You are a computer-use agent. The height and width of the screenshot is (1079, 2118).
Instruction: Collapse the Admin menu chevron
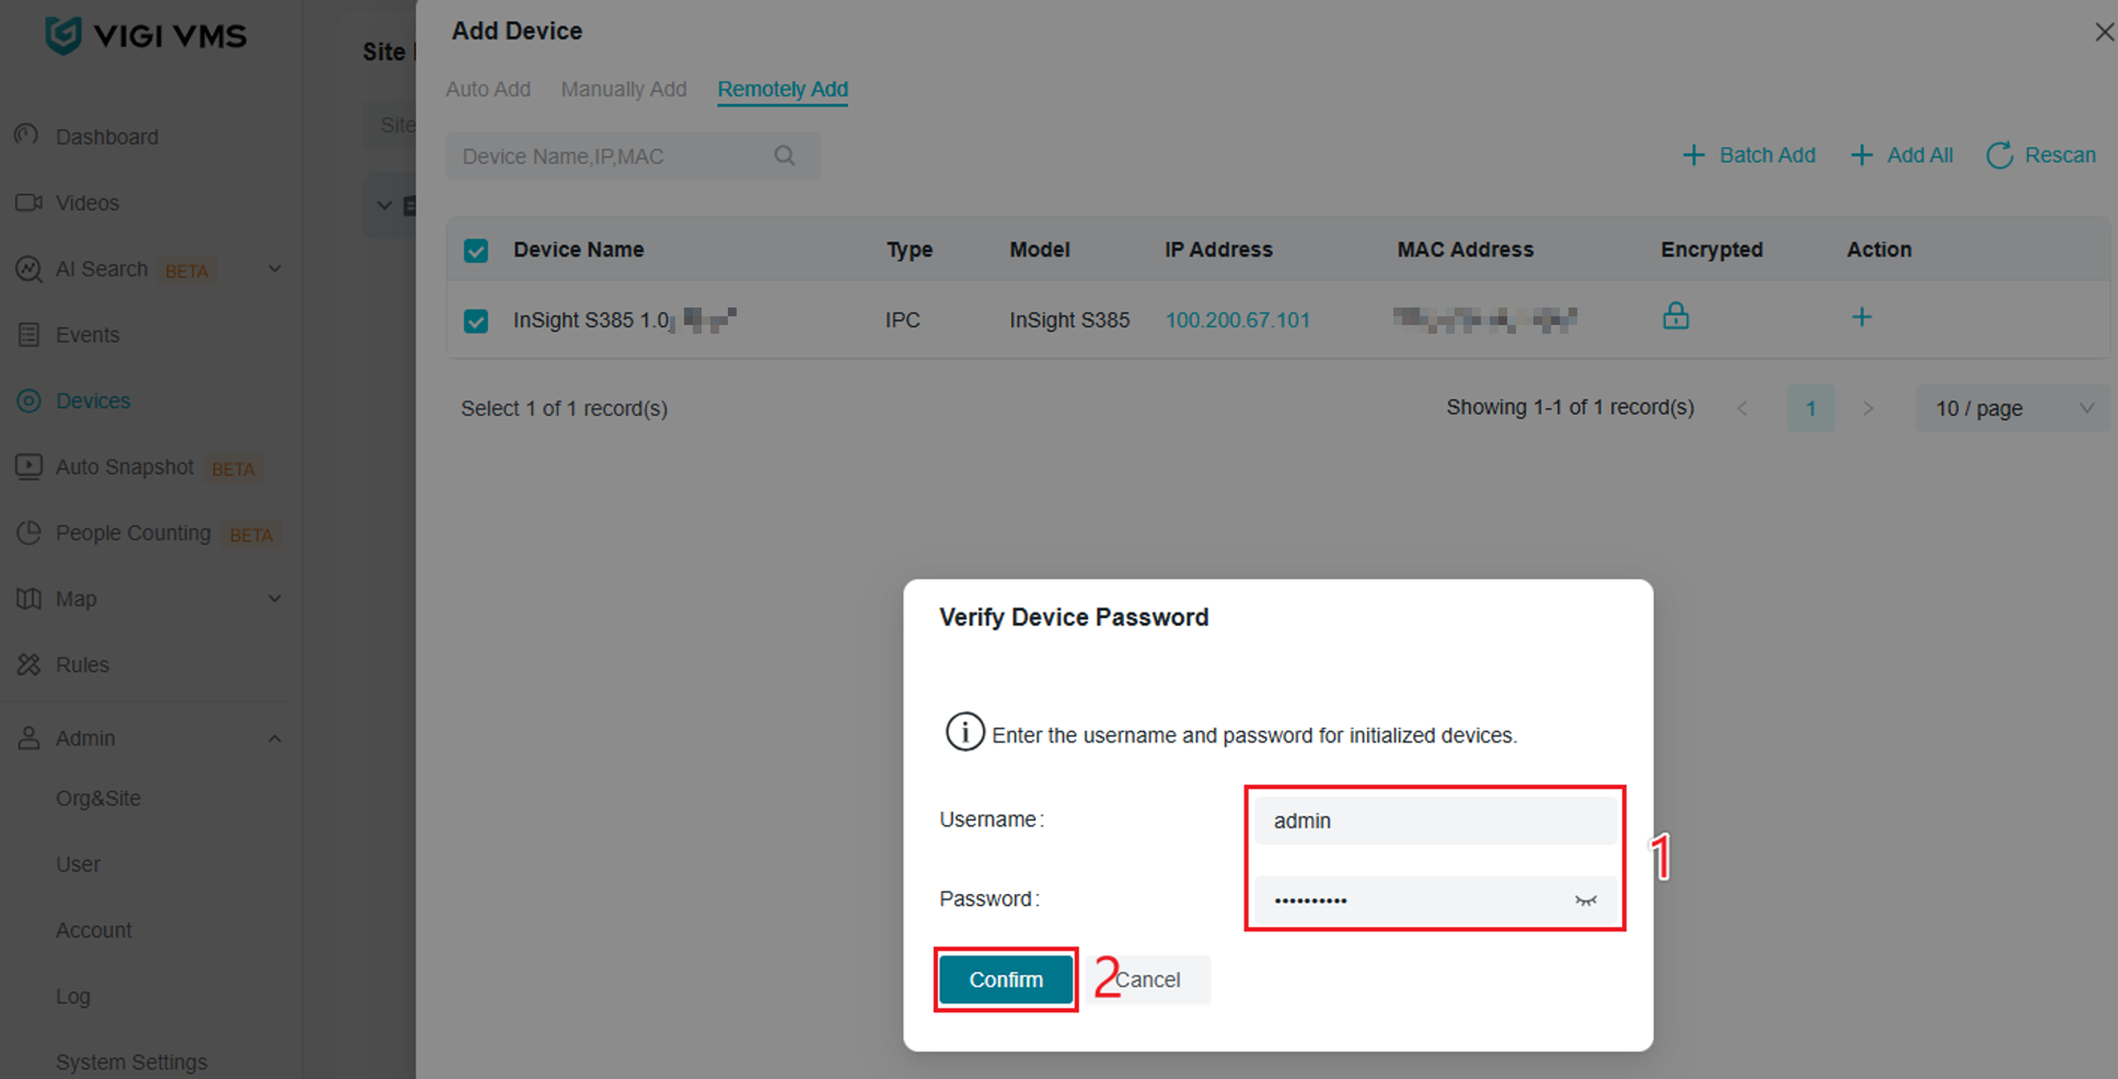pos(275,738)
